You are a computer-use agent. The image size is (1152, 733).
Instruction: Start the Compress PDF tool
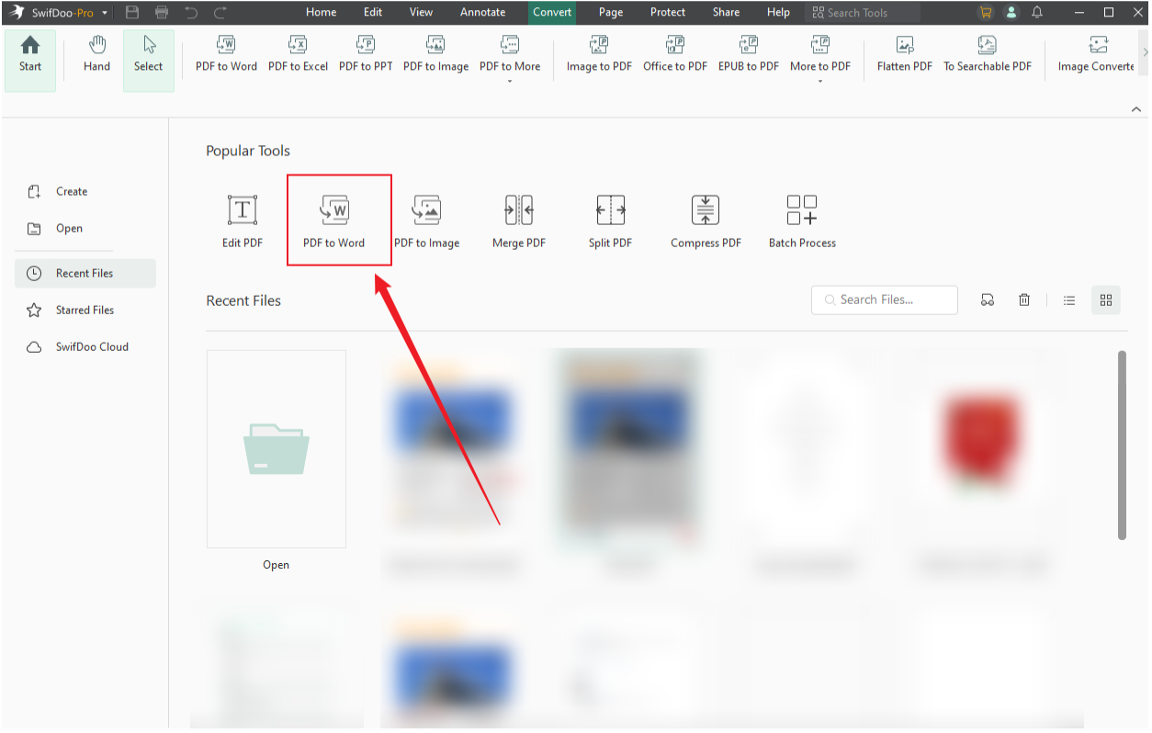(x=706, y=219)
